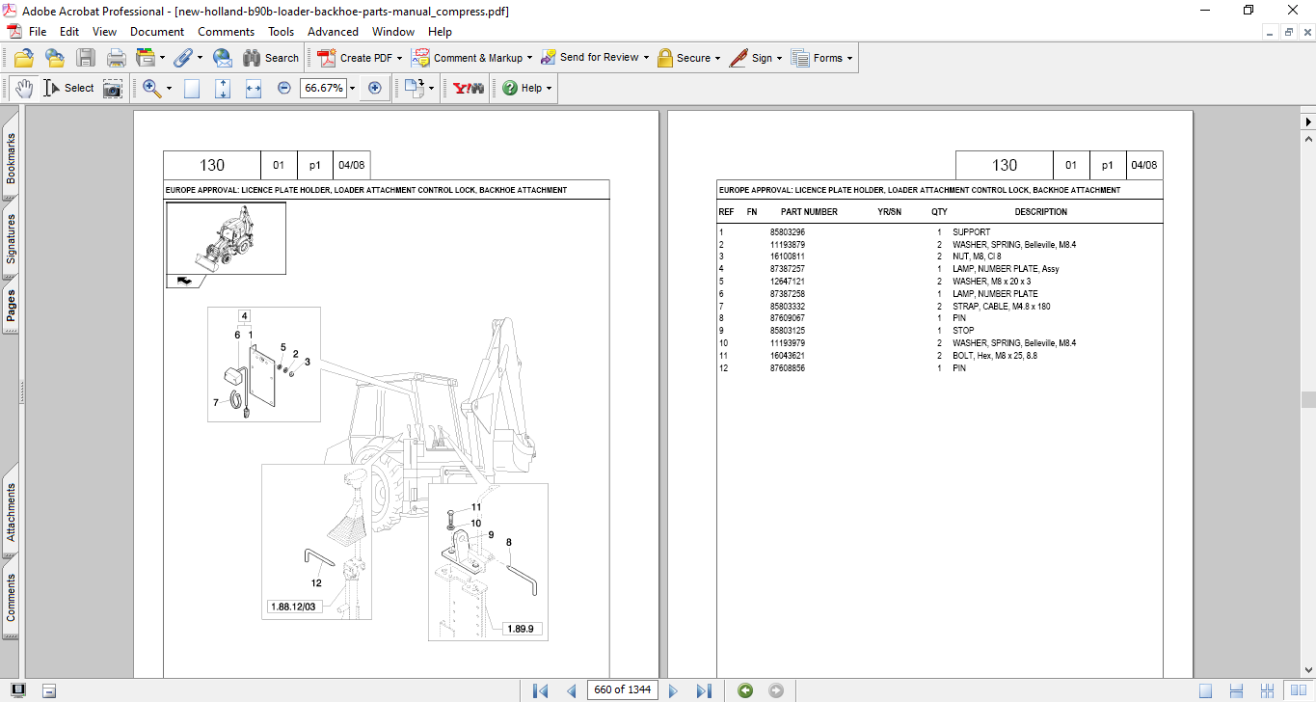Image resolution: width=1316 pixels, height=702 pixels.
Task: Click the Search button
Action: (x=271, y=58)
